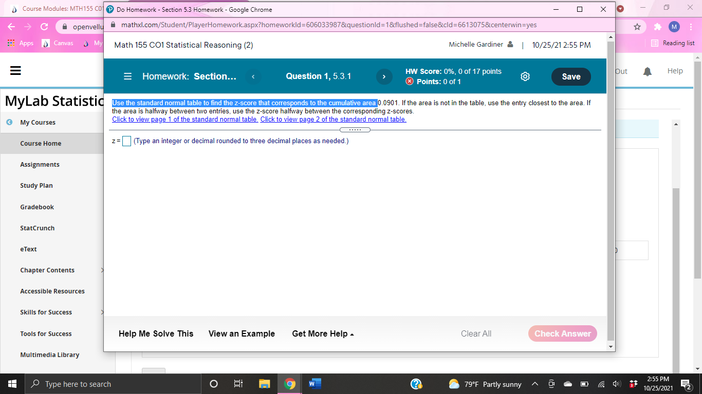Viewport: 702px width, 394px height.
Task: Open the homework settings gear
Action: [525, 76]
